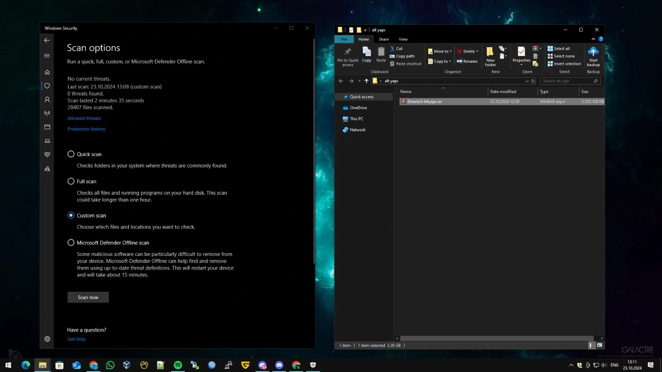Screen dimensions: 662x372
Task: Open Device performance & health heart icon
Action: click(47, 155)
